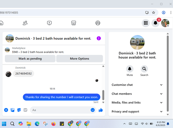173x128 pixels.
Task: Open notifications bell with 12 badge
Action: (155, 23)
